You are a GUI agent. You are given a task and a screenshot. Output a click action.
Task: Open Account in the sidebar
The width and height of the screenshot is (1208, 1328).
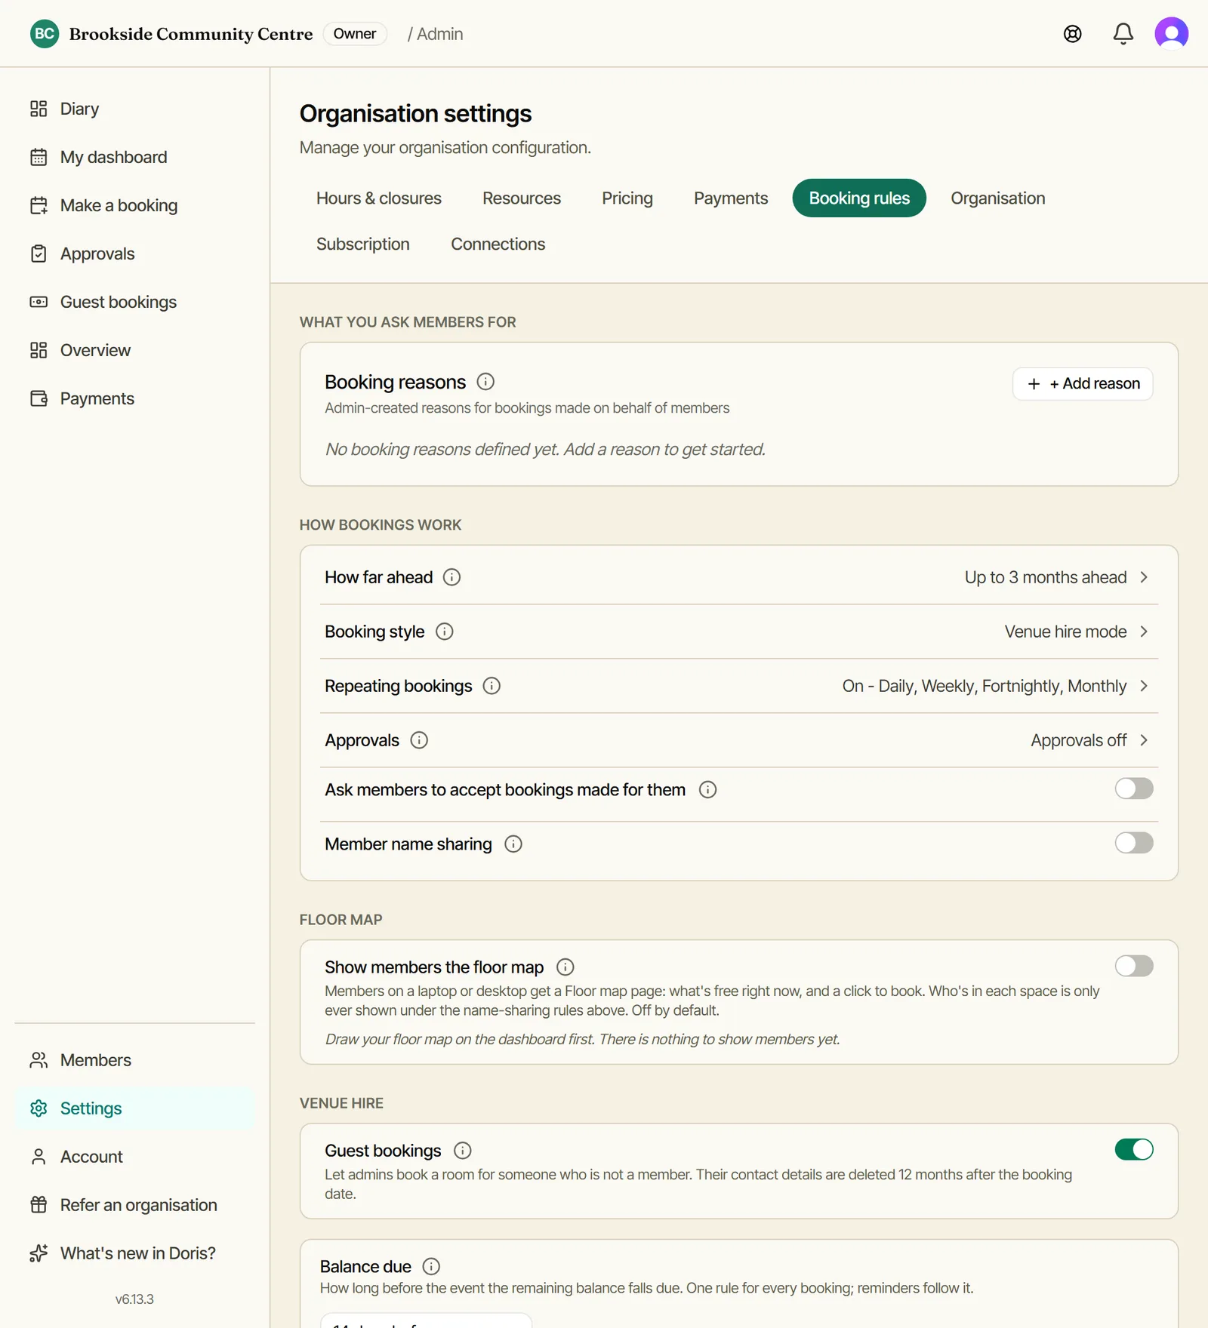point(134,1157)
